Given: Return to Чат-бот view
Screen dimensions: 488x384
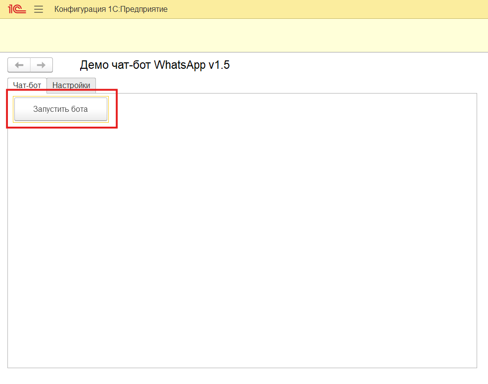Looking at the screenshot, I should (x=27, y=85).
